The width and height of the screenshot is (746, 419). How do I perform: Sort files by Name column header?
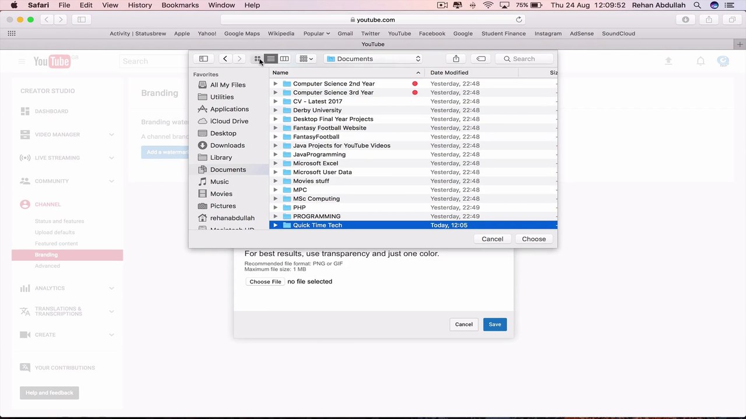[x=347, y=73]
